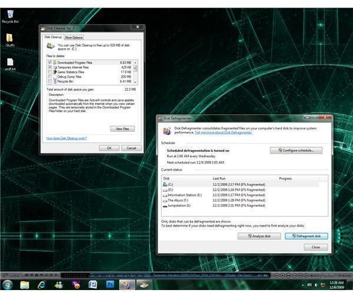Launch Photoshop from the taskbar
This screenshot has height=293, width=353.
click(110, 285)
